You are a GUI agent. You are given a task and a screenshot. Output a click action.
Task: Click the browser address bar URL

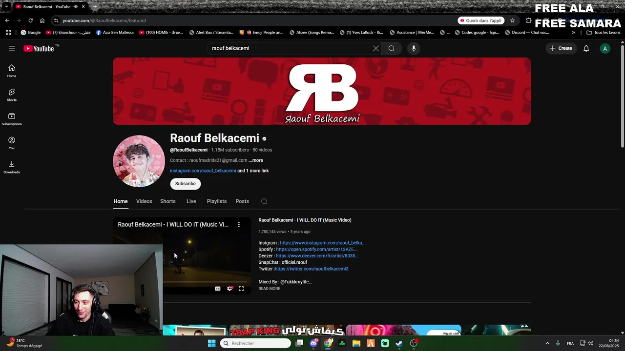tap(104, 20)
